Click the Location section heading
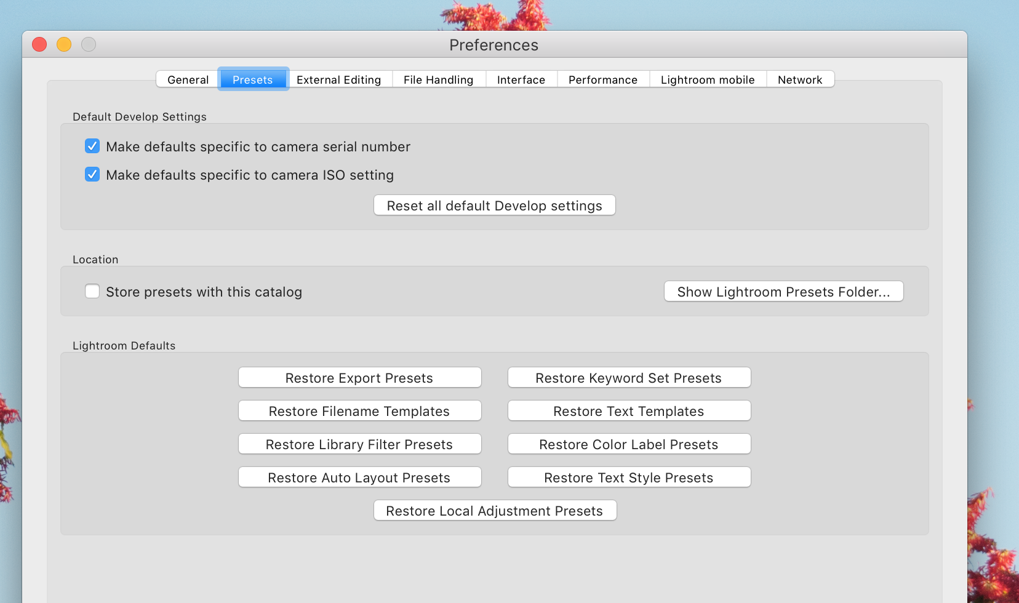The width and height of the screenshot is (1019, 603). [95, 260]
